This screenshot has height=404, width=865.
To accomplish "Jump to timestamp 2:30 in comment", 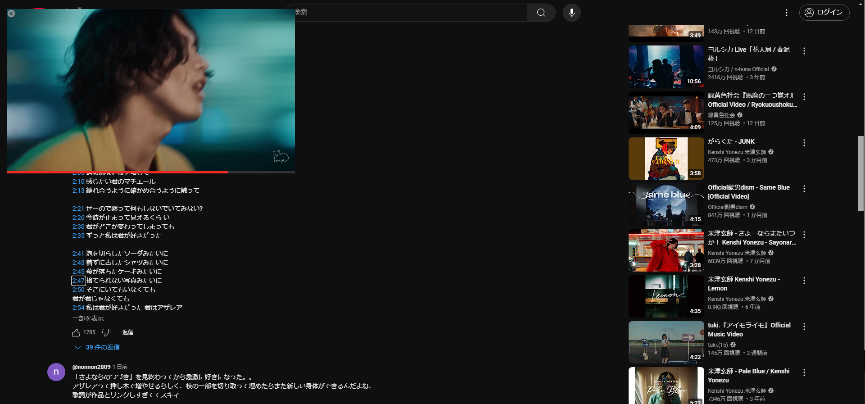I will (x=78, y=227).
